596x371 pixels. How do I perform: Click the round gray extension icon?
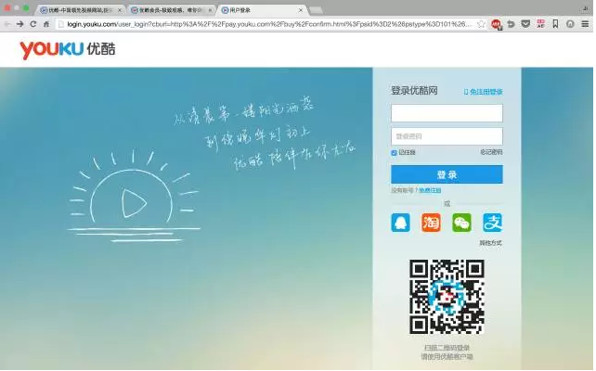(x=570, y=24)
